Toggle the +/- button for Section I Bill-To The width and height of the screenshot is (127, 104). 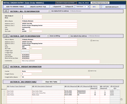coord(6,11)
